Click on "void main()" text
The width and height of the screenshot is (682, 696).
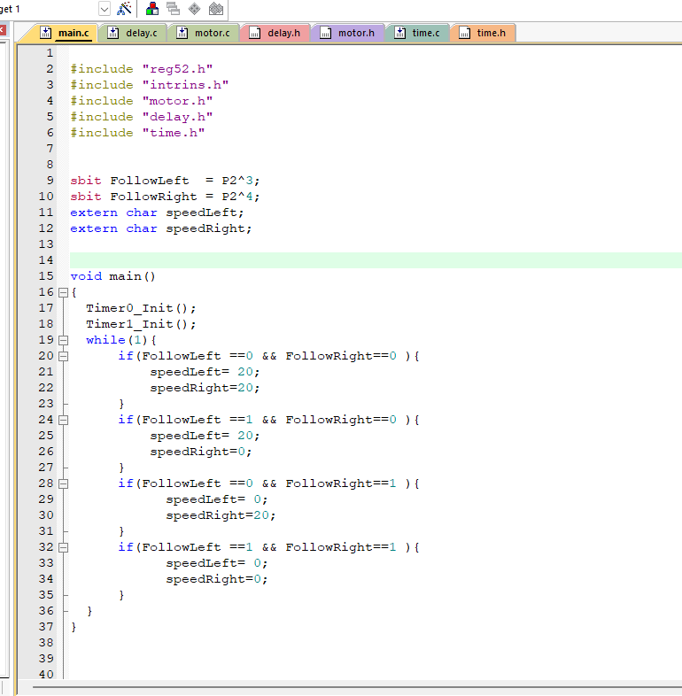112,276
